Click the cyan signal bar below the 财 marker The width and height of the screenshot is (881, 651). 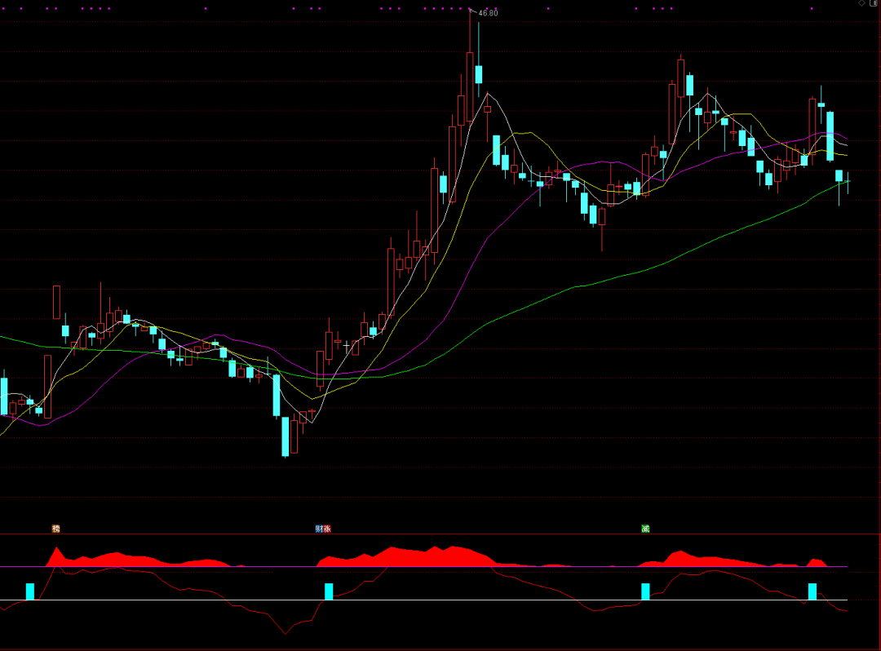tap(330, 591)
